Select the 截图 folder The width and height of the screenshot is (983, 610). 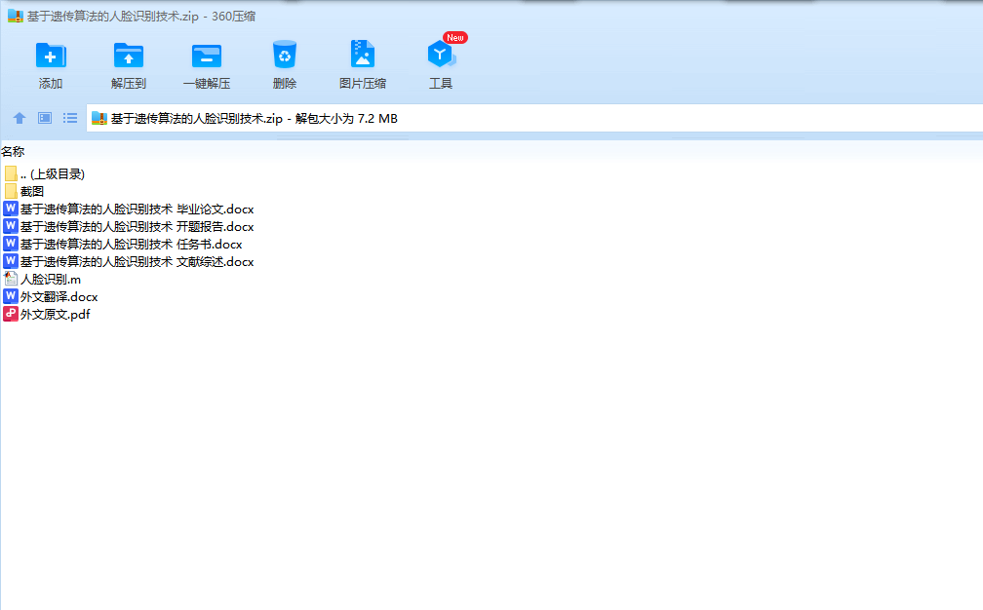(23, 192)
